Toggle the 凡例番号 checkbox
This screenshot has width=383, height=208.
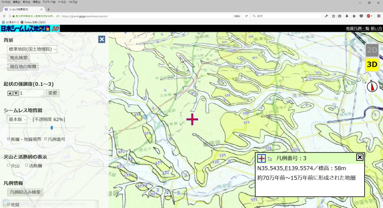tap(46, 139)
